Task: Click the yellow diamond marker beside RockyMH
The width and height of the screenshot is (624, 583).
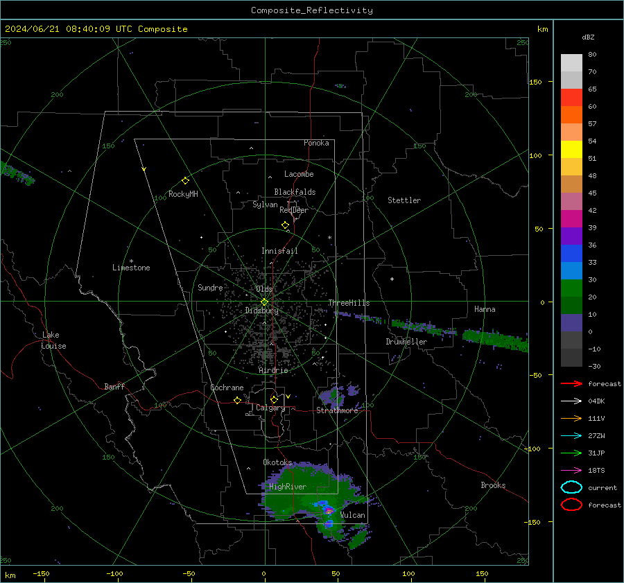Action: 185,181
